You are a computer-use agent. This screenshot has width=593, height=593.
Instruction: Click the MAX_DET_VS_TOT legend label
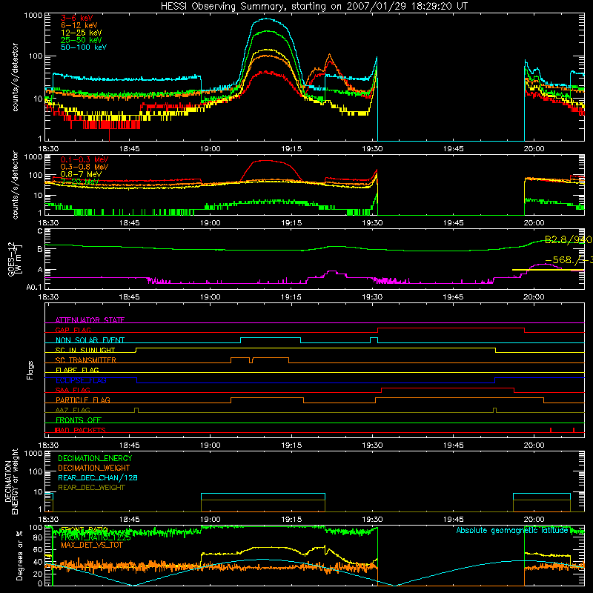[x=92, y=545]
